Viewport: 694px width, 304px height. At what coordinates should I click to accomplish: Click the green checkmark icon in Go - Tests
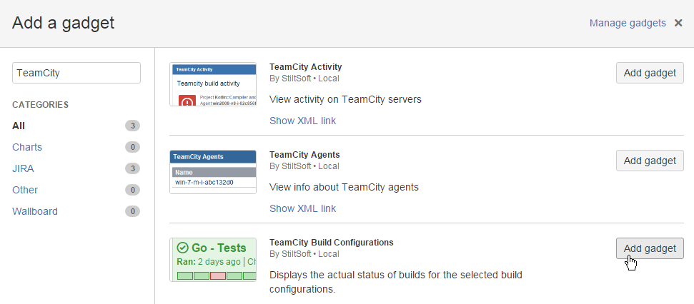pyautogui.click(x=182, y=248)
